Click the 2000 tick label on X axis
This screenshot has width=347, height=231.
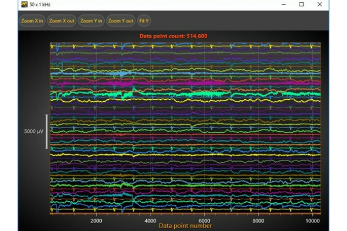coord(96,221)
